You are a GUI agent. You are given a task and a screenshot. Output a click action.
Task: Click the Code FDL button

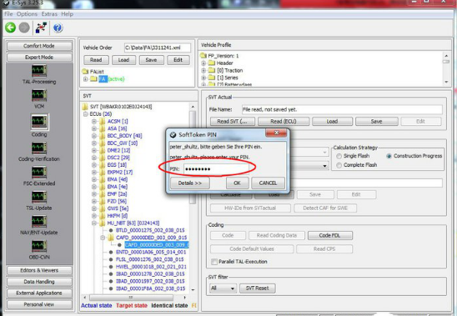[330, 236]
